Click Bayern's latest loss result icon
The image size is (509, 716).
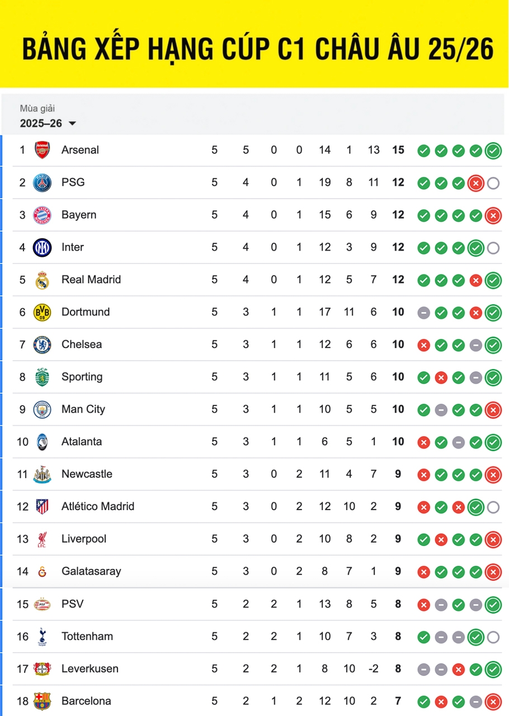coord(493,215)
